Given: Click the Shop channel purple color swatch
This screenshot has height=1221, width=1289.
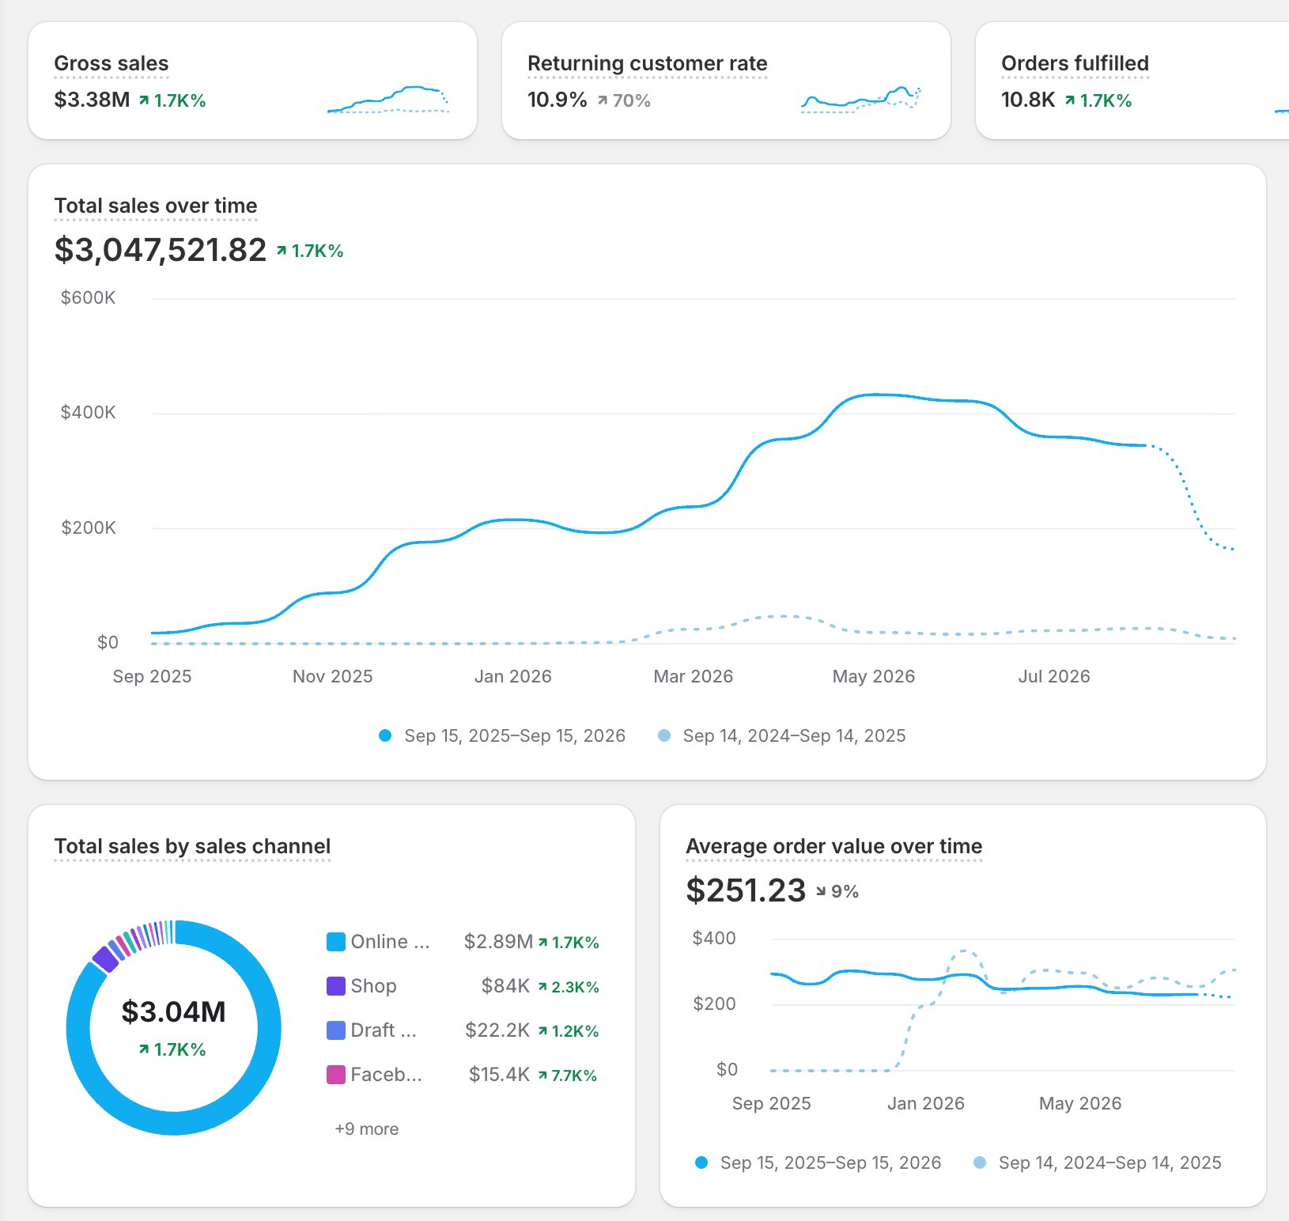Looking at the screenshot, I should (x=335, y=986).
